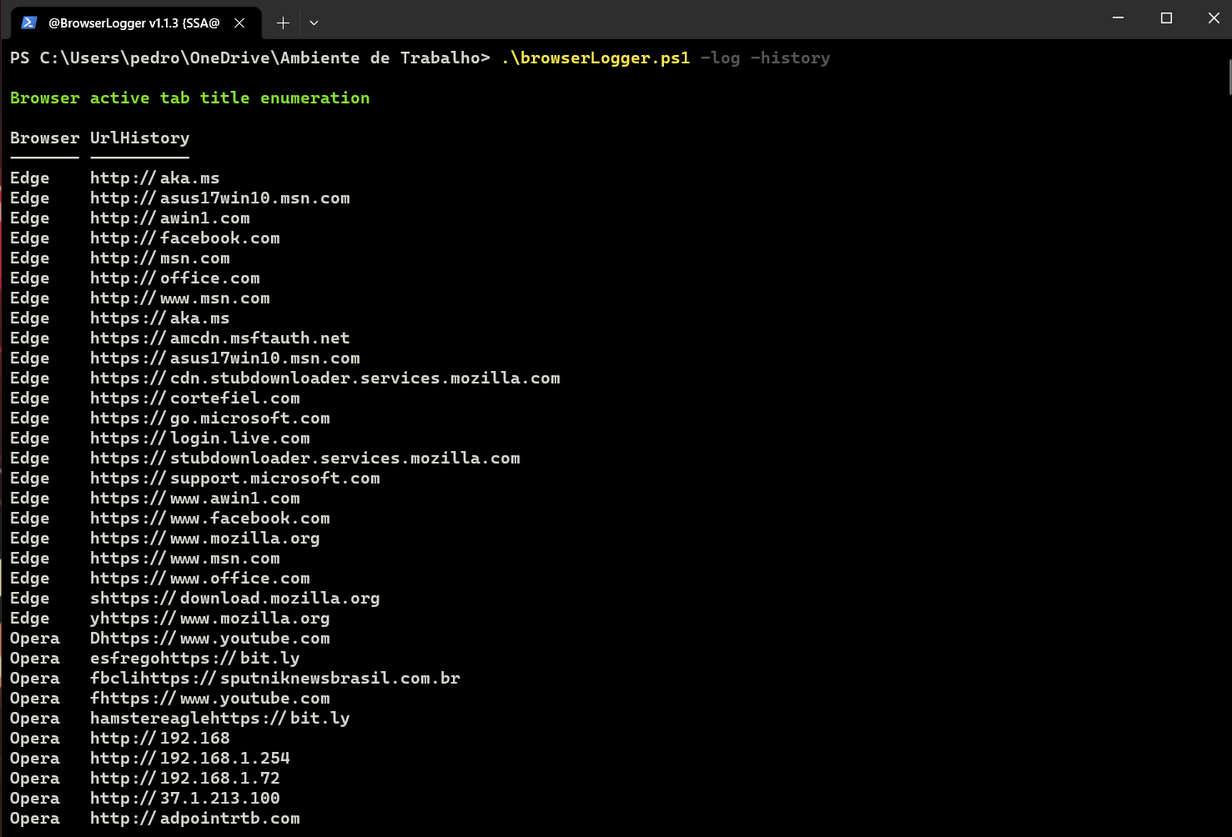This screenshot has width=1232, height=837.
Task: Click the https://support.microsoft.com entry
Action: pyautogui.click(x=235, y=478)
